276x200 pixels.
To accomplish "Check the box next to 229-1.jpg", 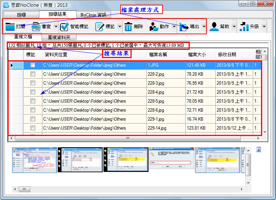I will 33,119.
